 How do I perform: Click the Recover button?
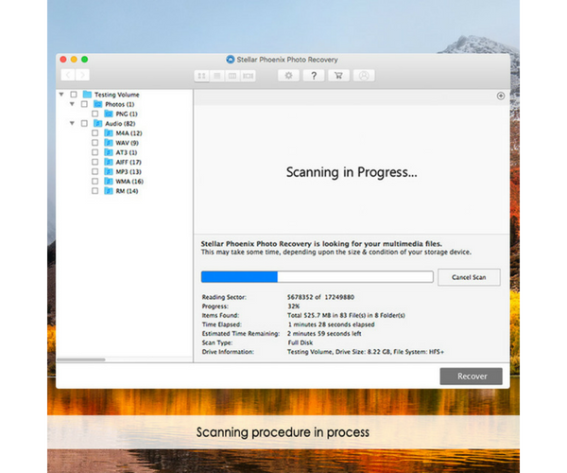point(472,377)
